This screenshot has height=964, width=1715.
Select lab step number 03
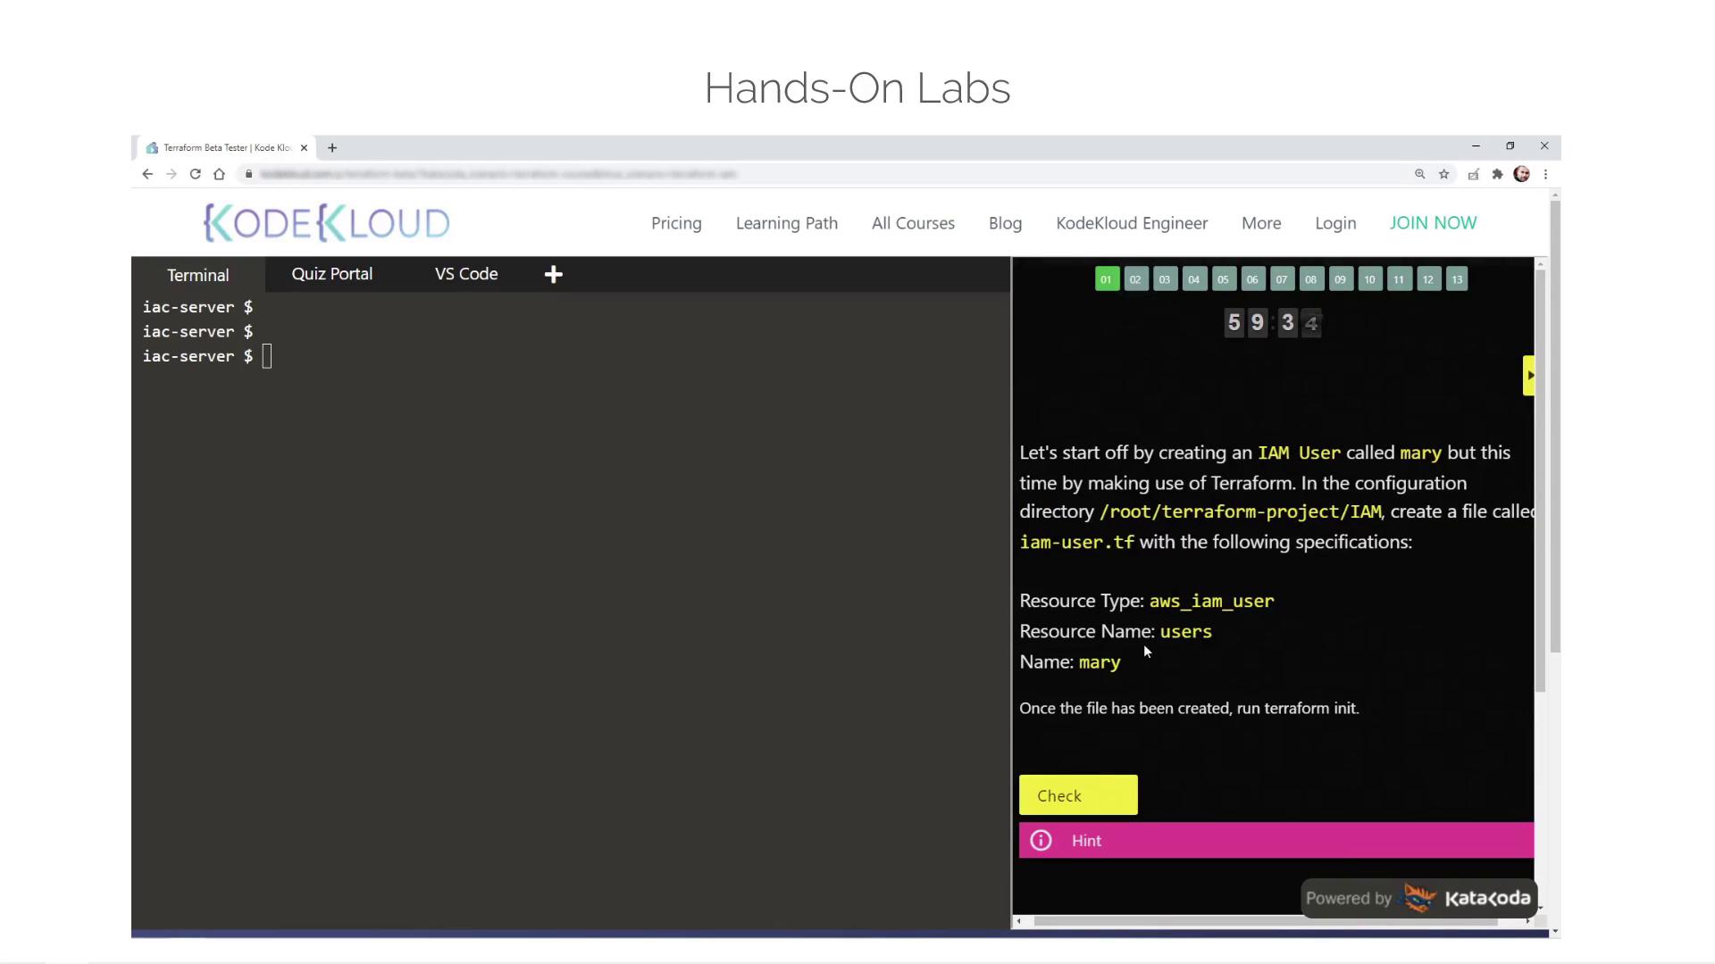pos(1164,279)
